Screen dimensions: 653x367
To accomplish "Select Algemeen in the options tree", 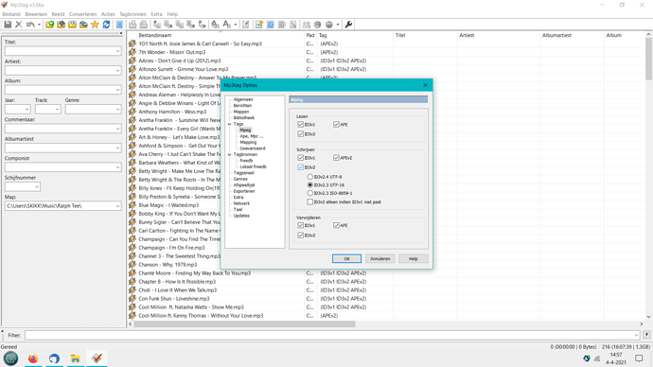I will [243, 99].
